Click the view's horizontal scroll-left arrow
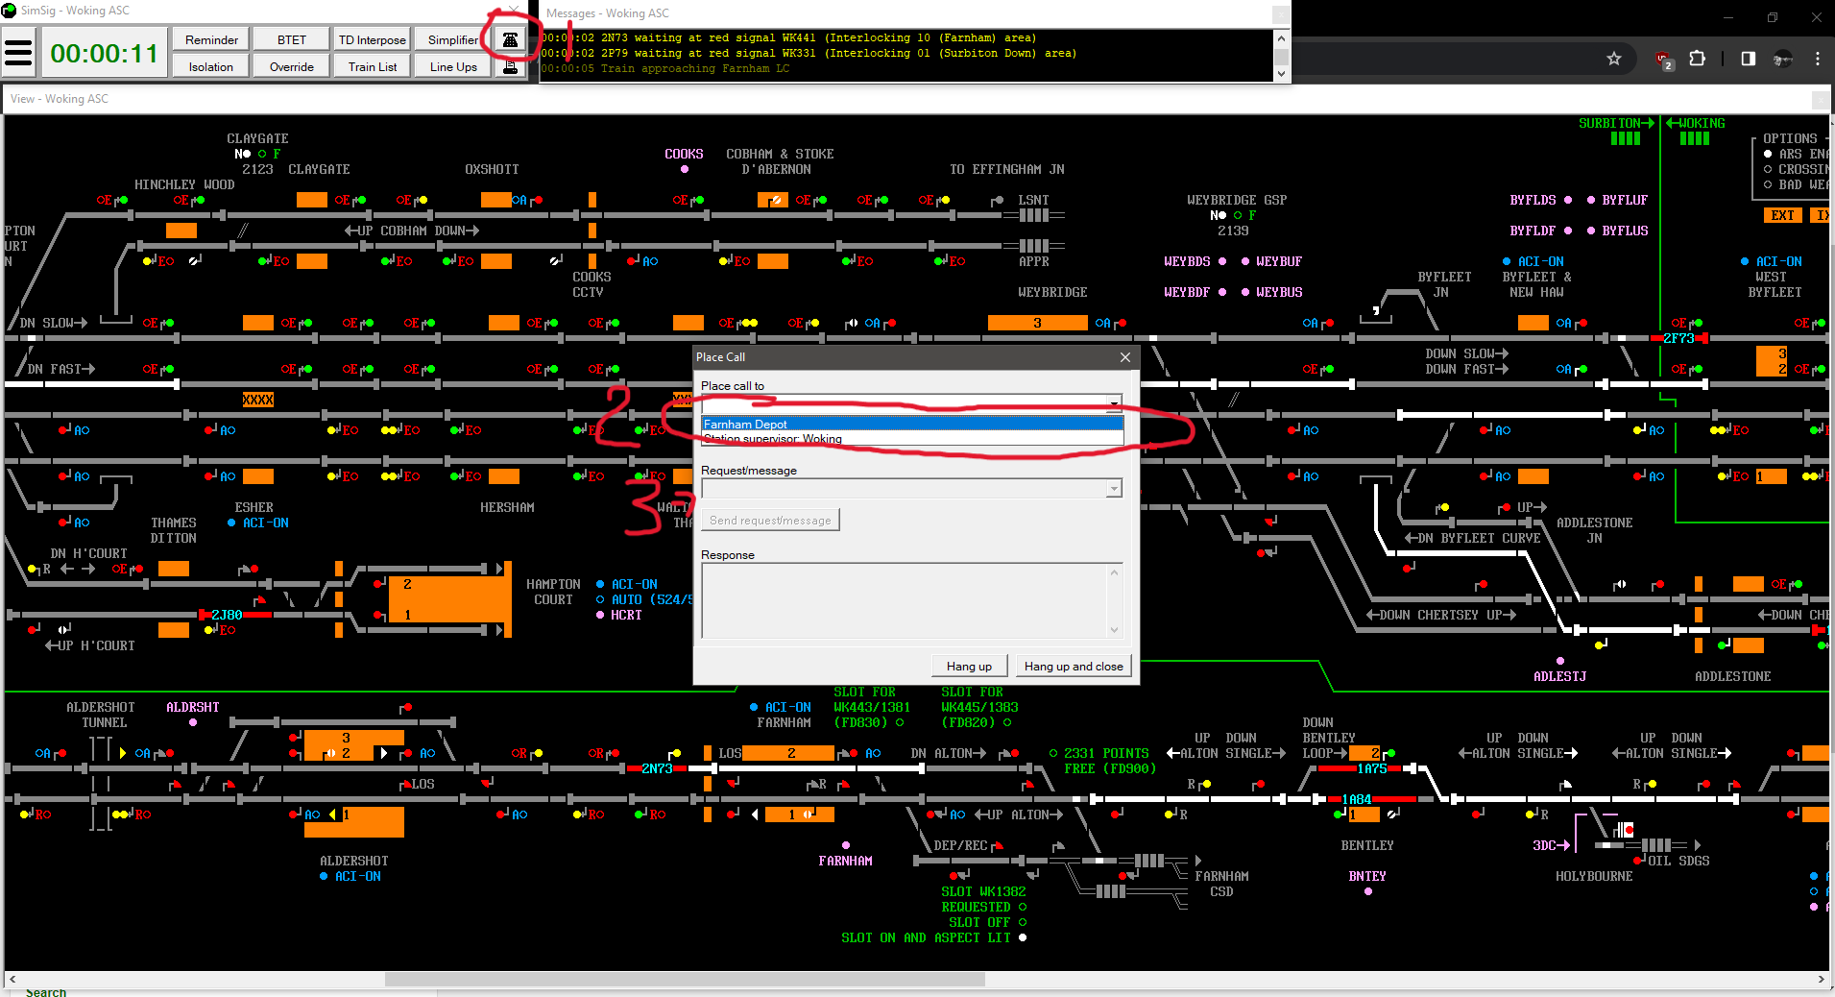Viewport: 1835px width, 997px height. pyautogui.click(x=12, y=980)
